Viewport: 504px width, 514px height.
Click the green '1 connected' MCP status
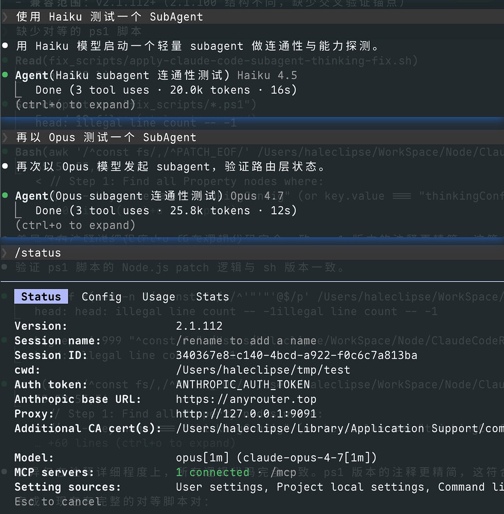(x=212, y=472)
